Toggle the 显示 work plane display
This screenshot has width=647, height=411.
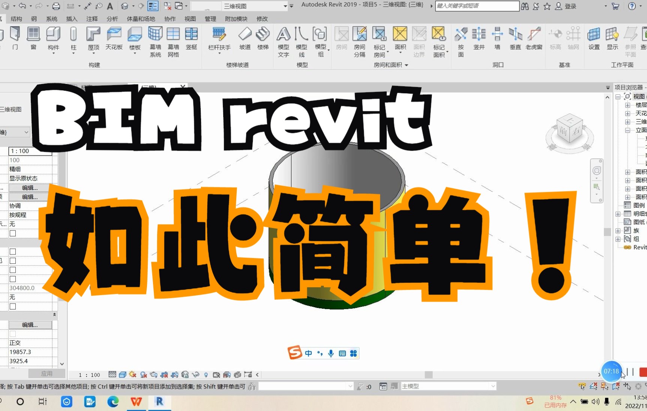pyautogui.click(x=612, y=39)
